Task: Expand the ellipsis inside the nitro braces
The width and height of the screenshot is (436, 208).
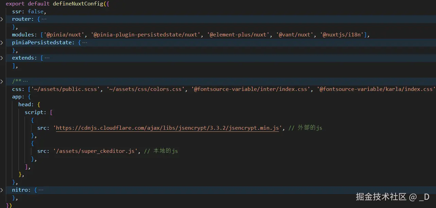Action: pyautogui.click(x=40, y=190)
